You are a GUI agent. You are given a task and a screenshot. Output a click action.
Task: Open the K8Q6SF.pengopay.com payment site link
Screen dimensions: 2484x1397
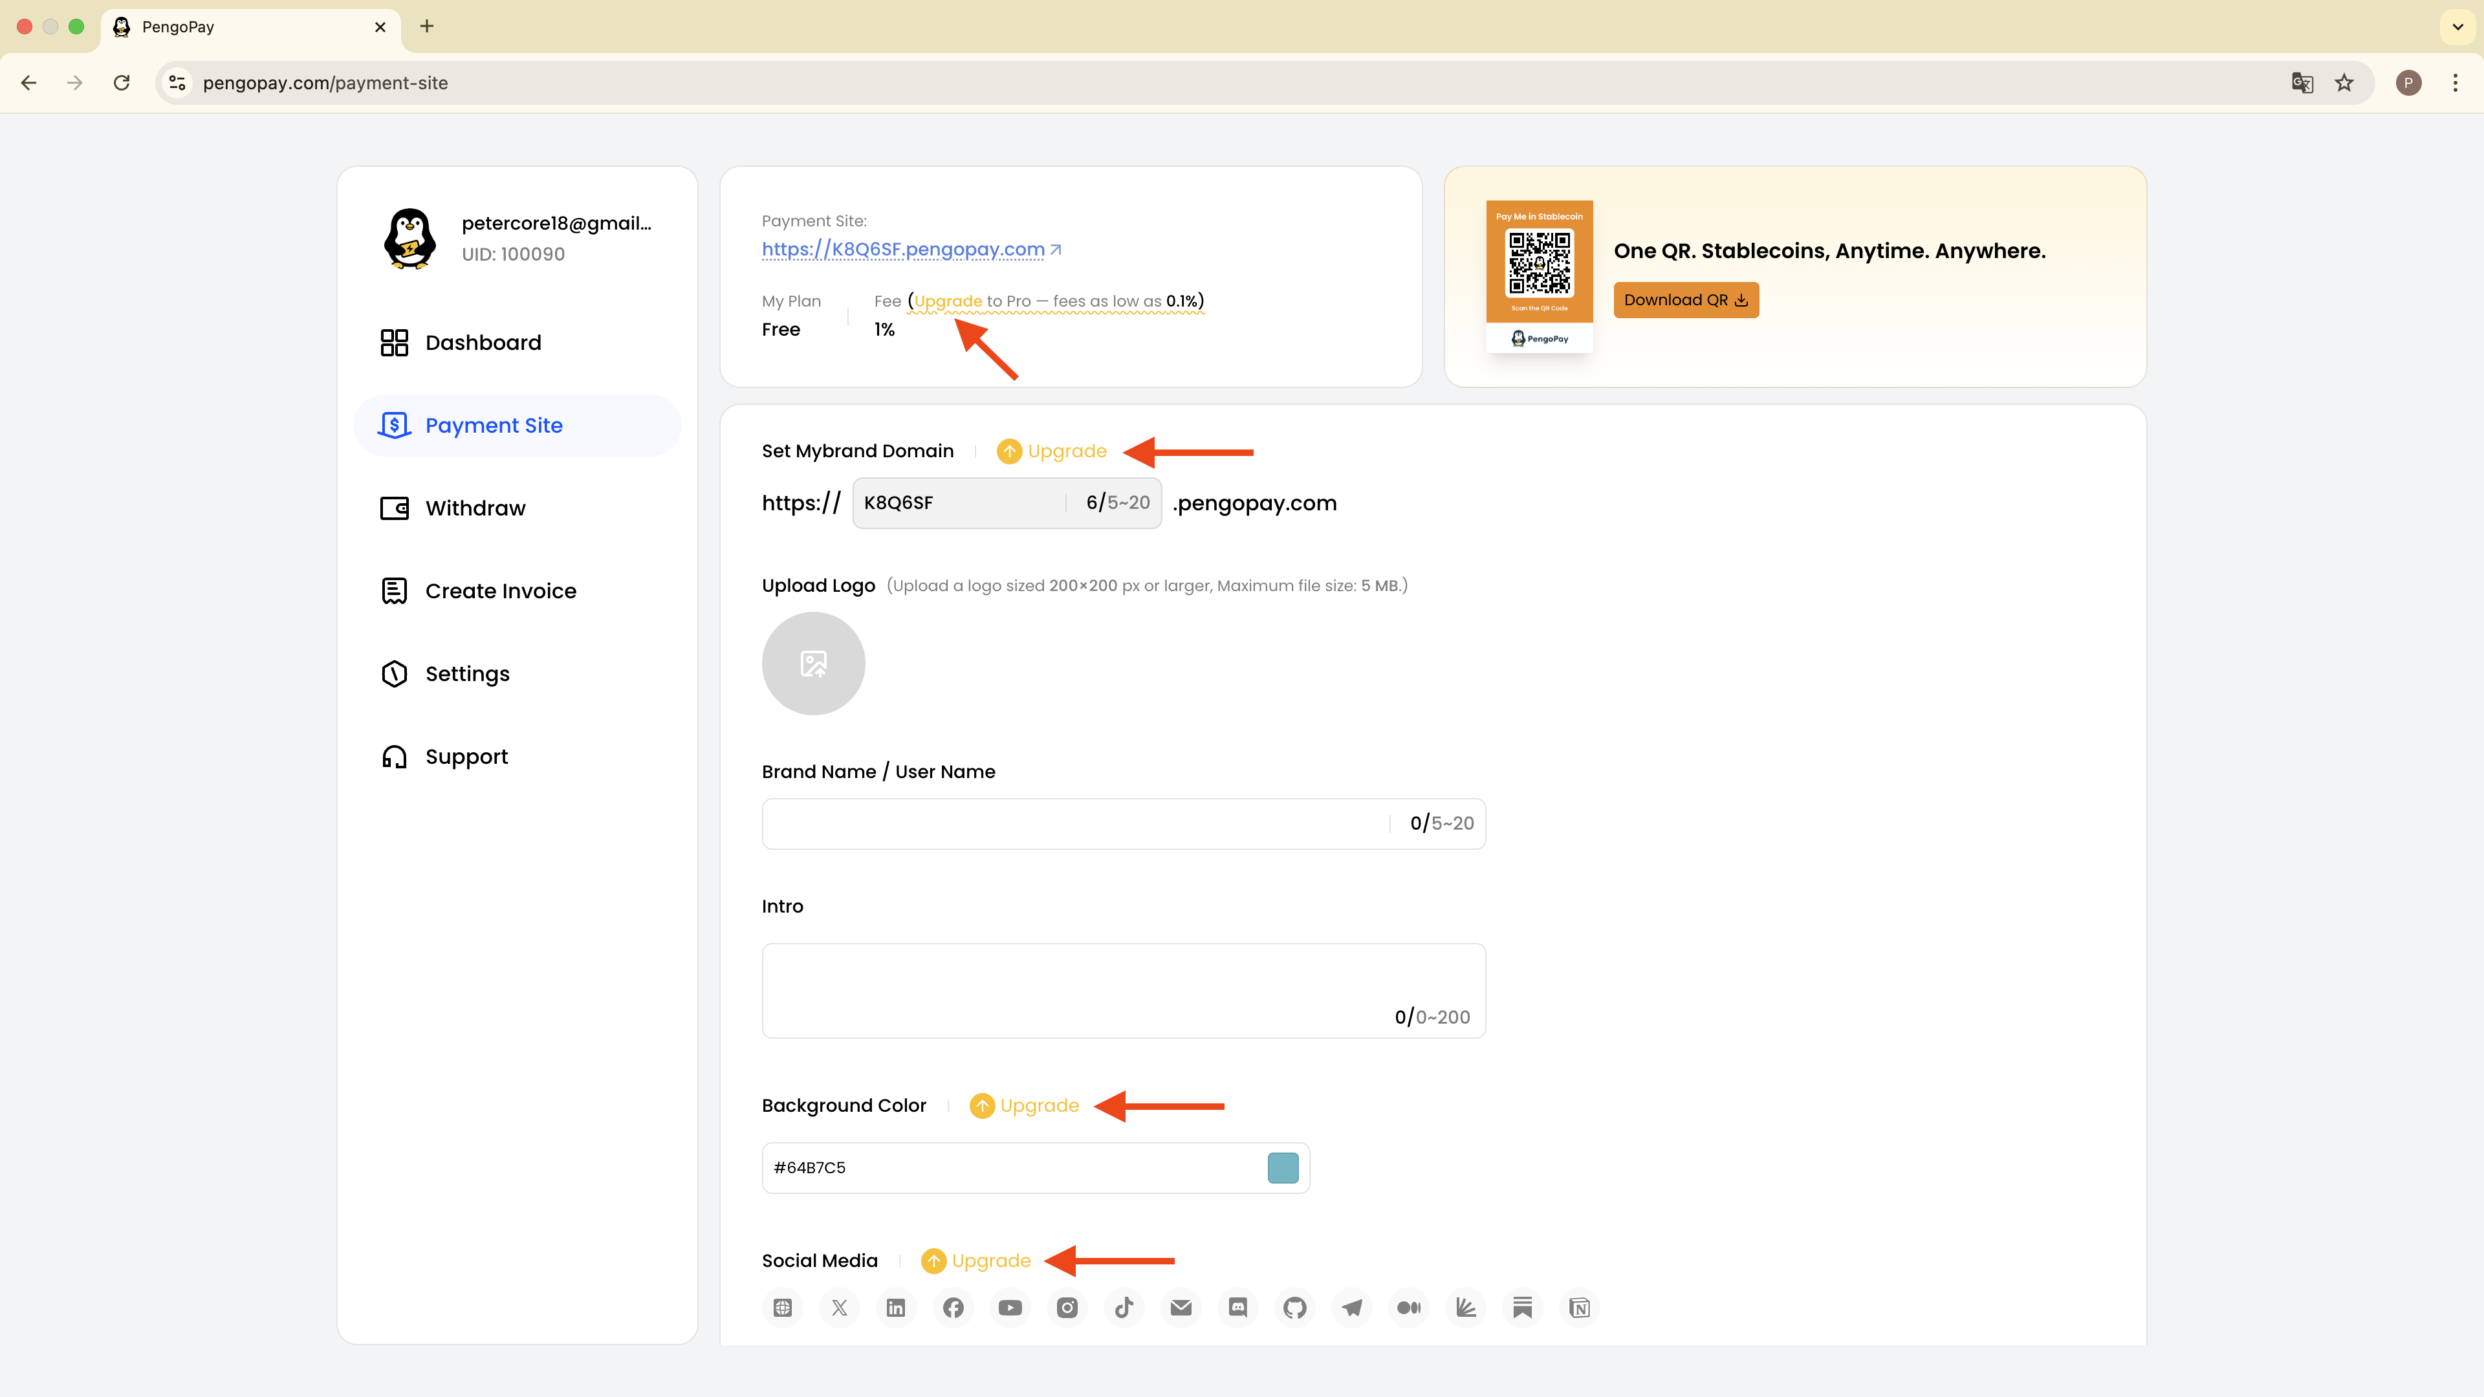904,250
